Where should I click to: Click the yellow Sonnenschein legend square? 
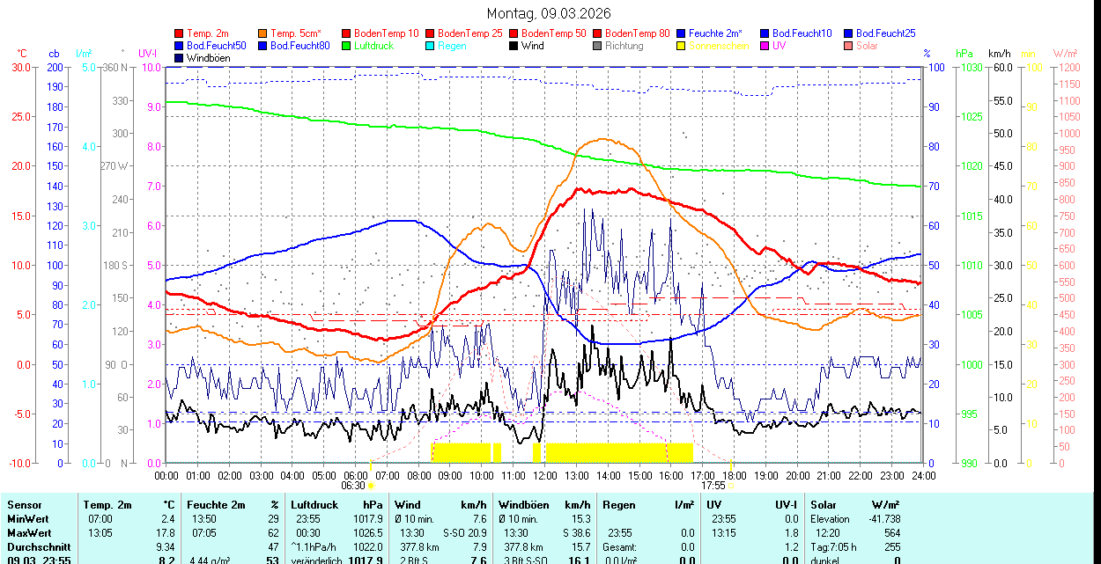click(682, 46)
